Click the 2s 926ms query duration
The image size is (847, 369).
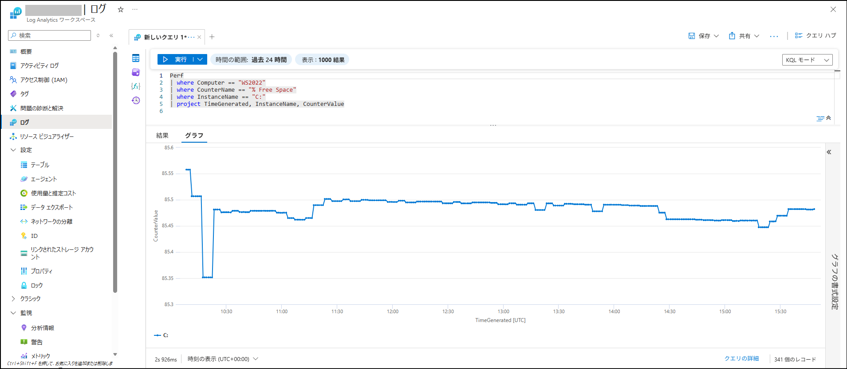pyautogui.click(x=166, y=359)
